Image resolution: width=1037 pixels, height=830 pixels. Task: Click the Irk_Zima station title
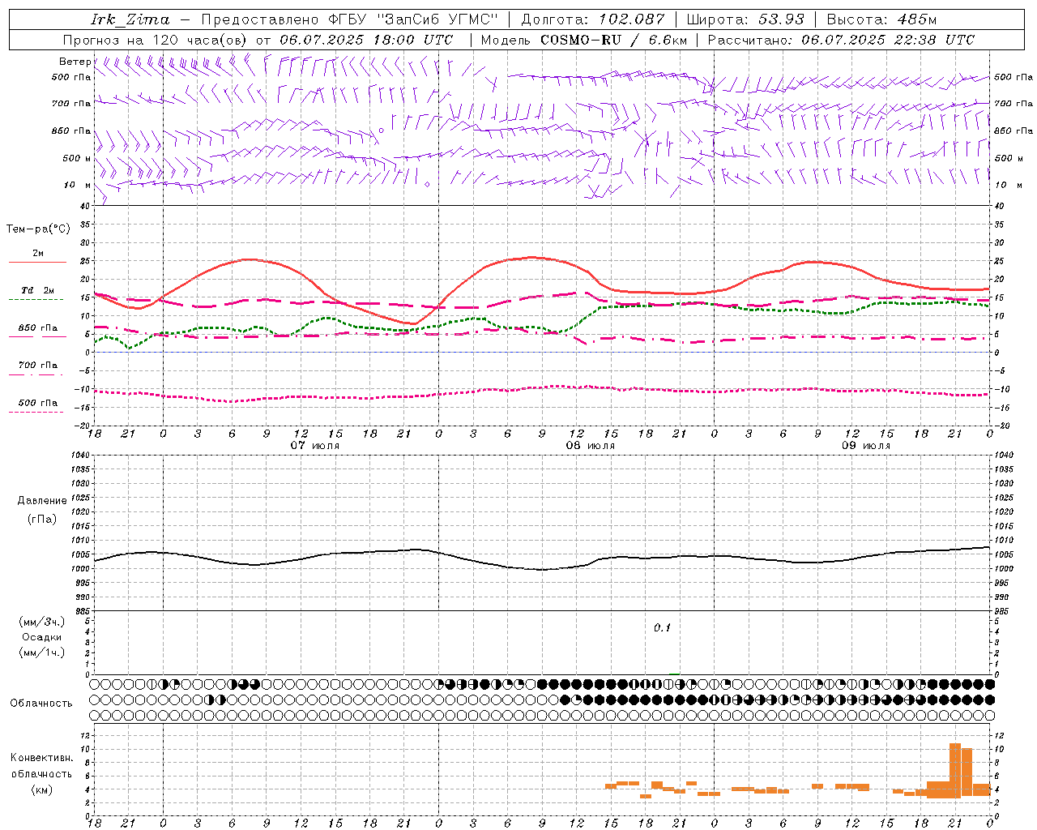(x=130, y=19)
